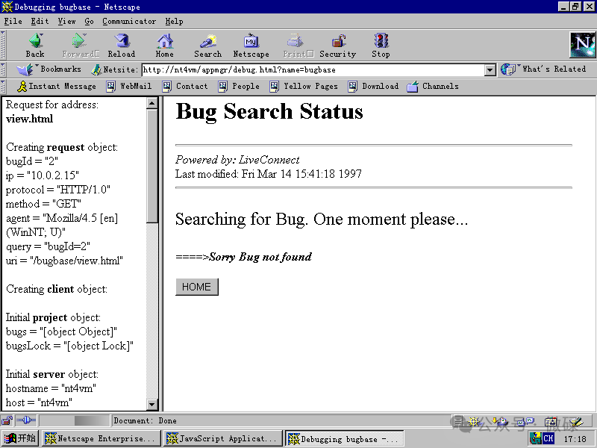Viewport: 597px width, 448px height.
Task: Go back with the Back button
Action: point(35,45)
